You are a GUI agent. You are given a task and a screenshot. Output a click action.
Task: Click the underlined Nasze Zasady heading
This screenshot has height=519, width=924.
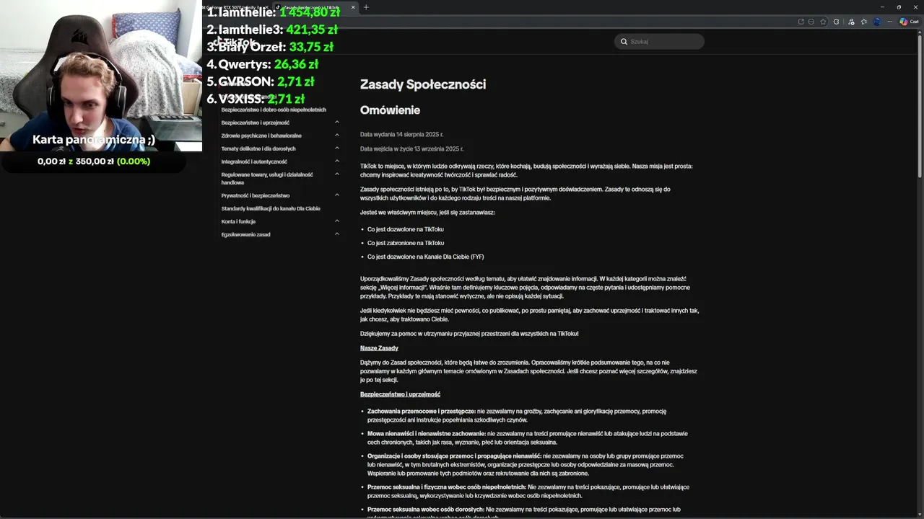[x=379, y=348]
